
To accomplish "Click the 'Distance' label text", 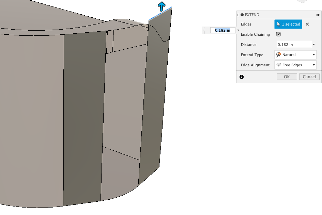I will 248,45.
